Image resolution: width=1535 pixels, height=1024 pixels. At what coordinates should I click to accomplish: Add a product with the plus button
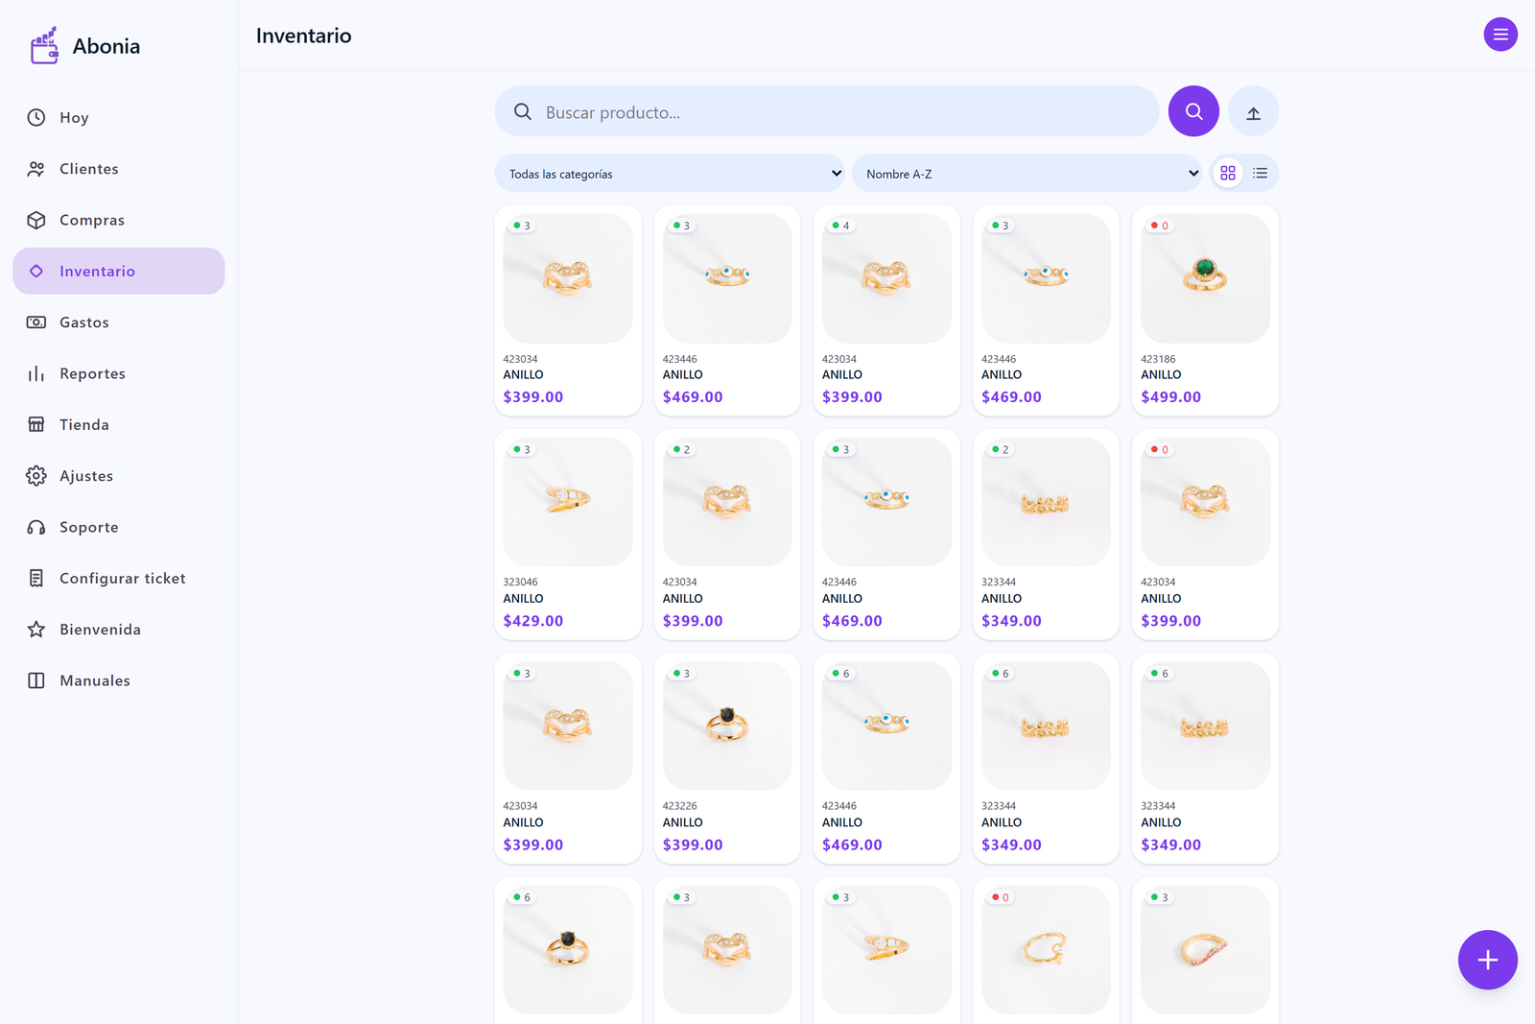click(x=1487, y=960)
